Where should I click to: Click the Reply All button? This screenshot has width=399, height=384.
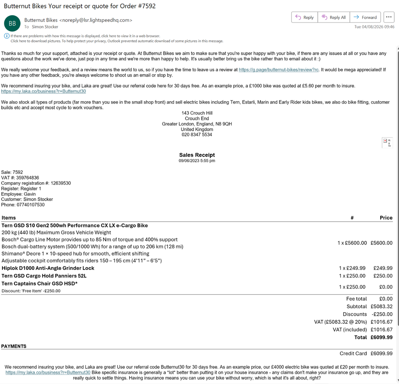[334, 17]
